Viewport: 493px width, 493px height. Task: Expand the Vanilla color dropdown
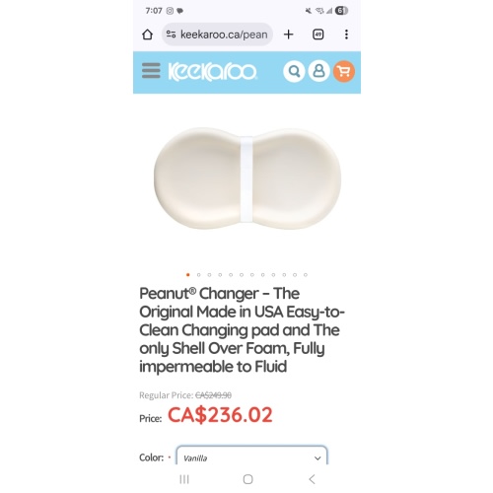[251, 457]
